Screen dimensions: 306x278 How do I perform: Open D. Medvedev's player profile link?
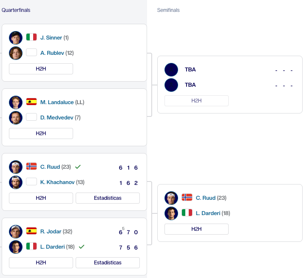coord(57,118)
